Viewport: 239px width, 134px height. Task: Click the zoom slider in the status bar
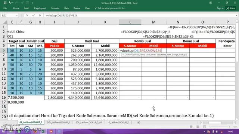click(220, 127)
